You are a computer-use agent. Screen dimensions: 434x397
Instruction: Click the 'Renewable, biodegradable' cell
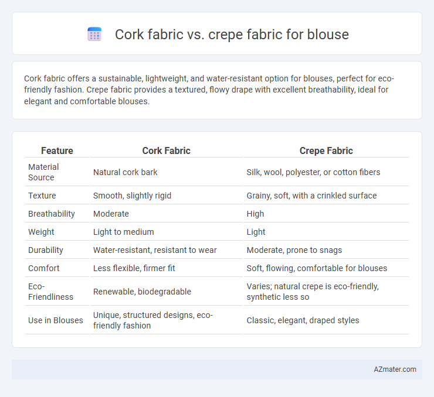point(142,292)
